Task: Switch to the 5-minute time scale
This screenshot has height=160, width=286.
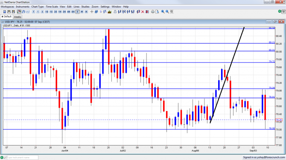Action: coord(42,11)
